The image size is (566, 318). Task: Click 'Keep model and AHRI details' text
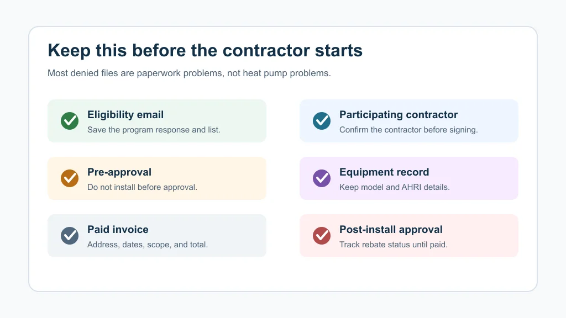point(395,187)
